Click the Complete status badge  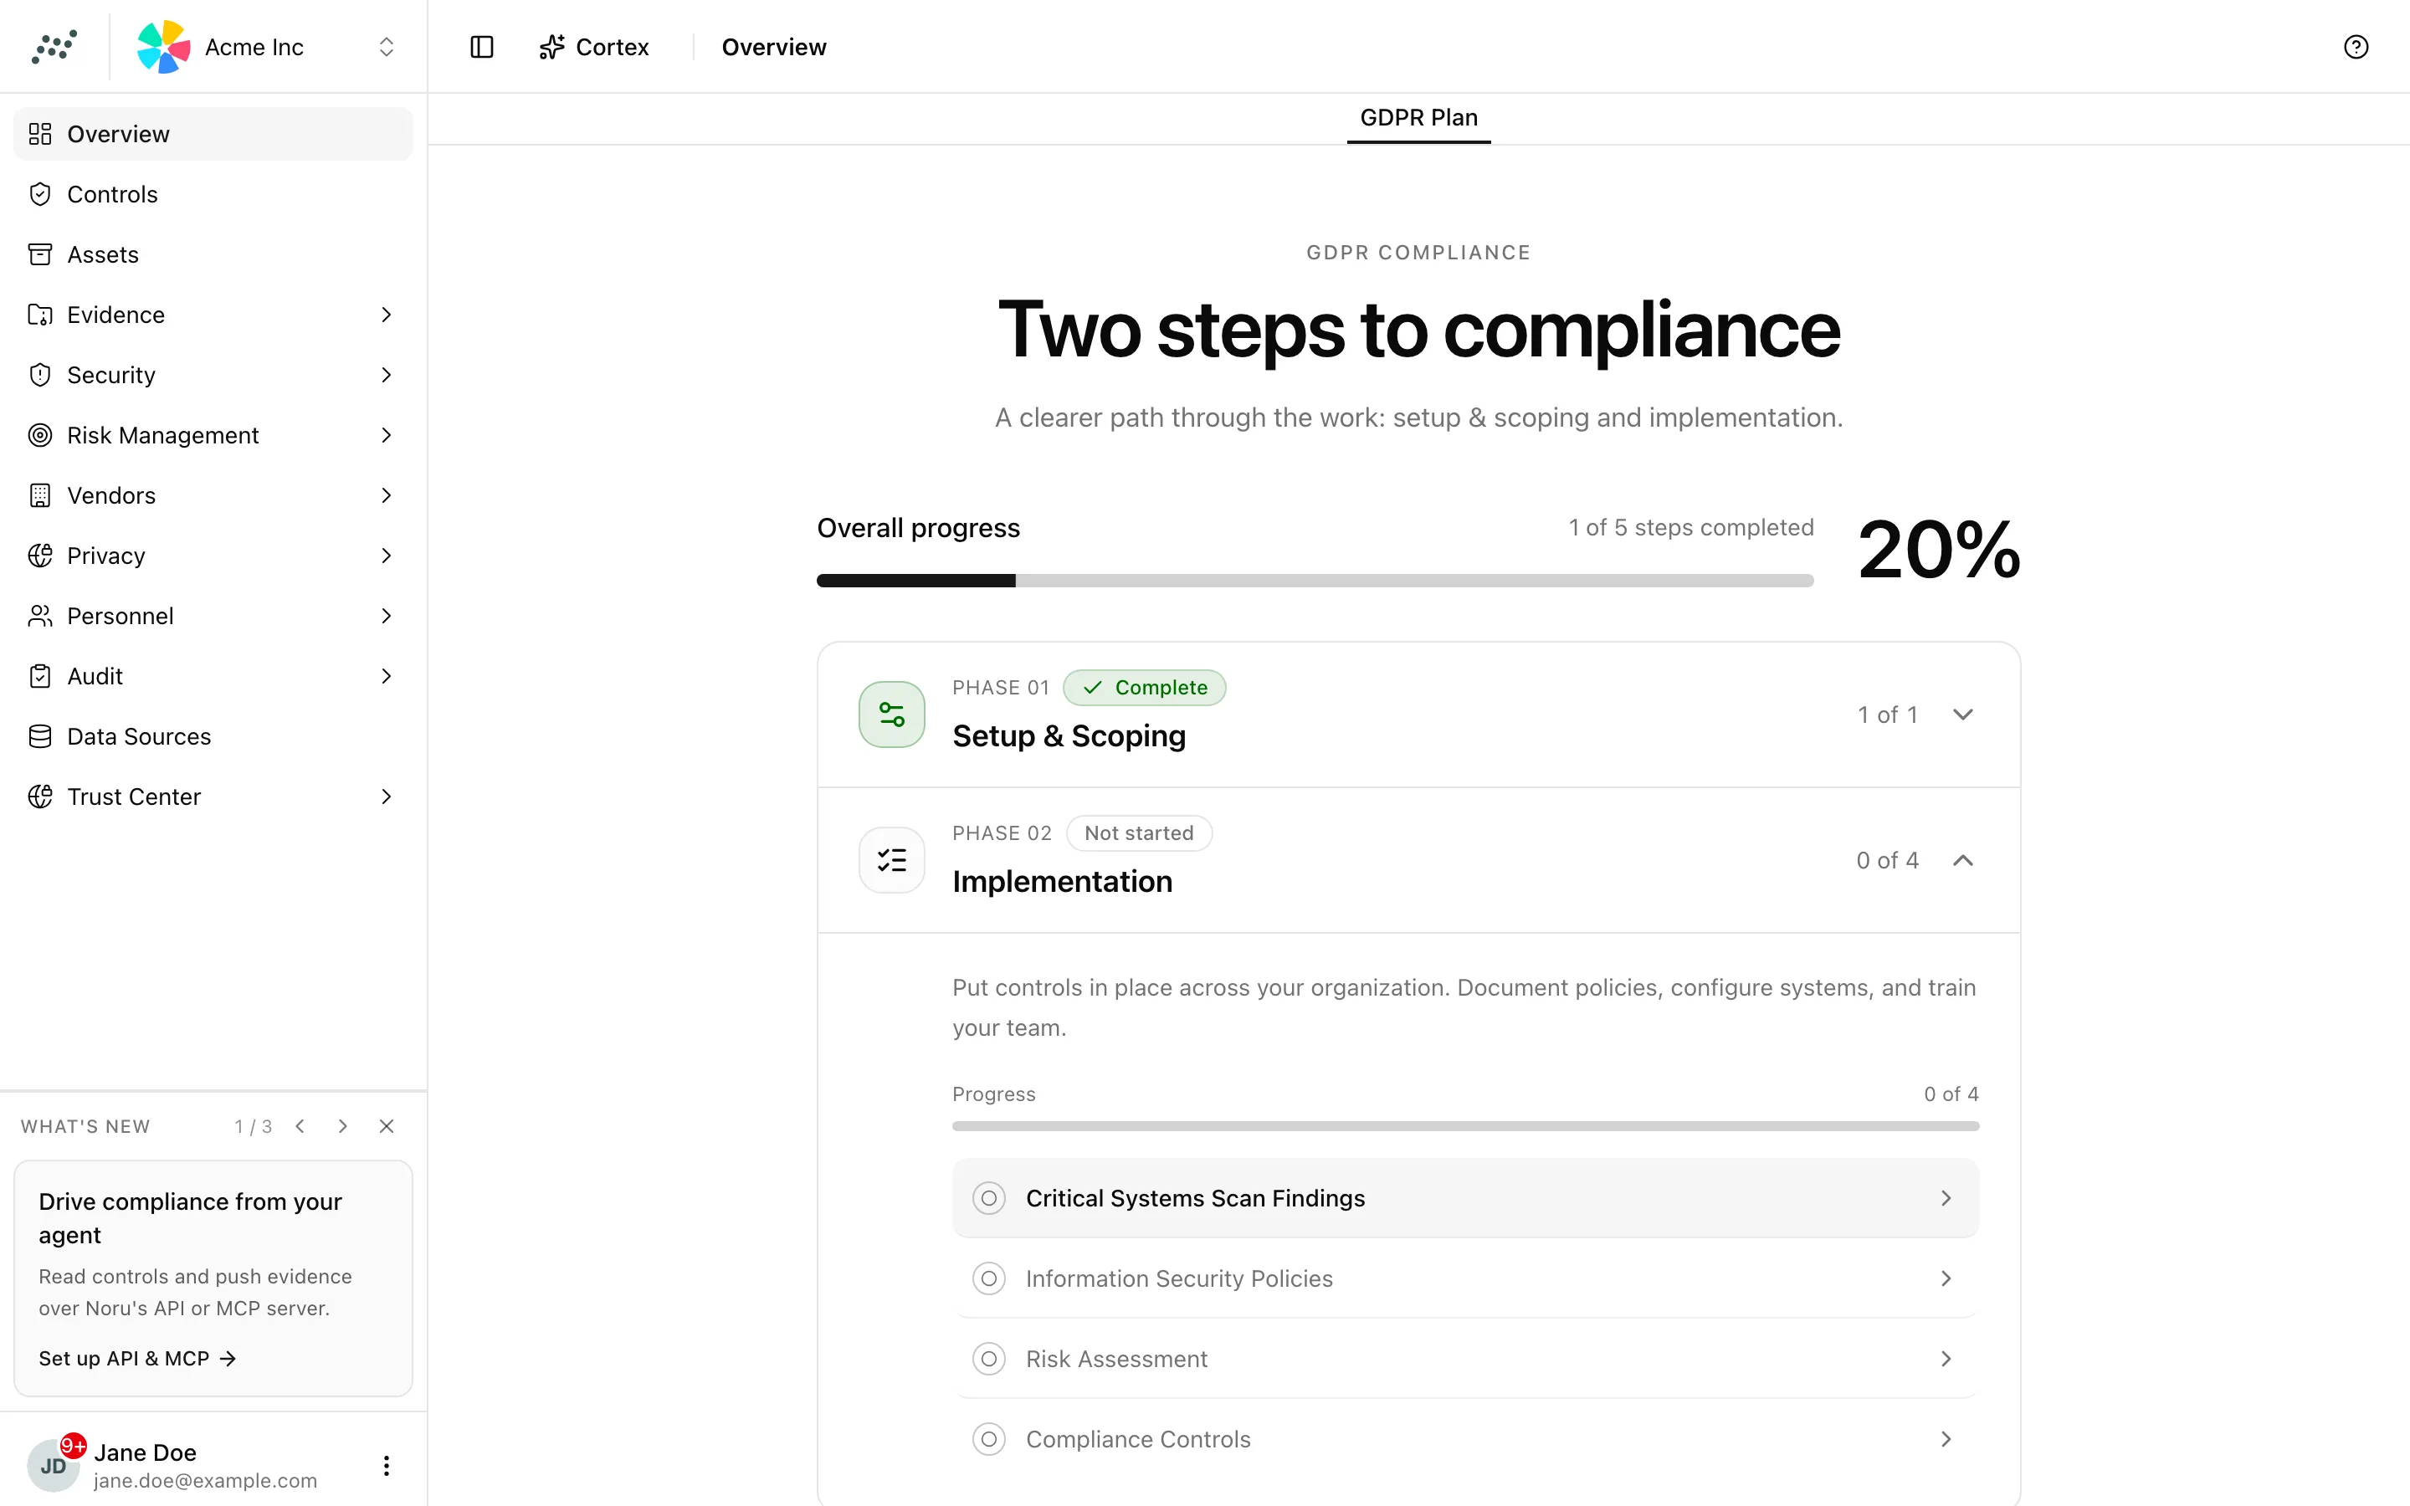coord(1144,687)
